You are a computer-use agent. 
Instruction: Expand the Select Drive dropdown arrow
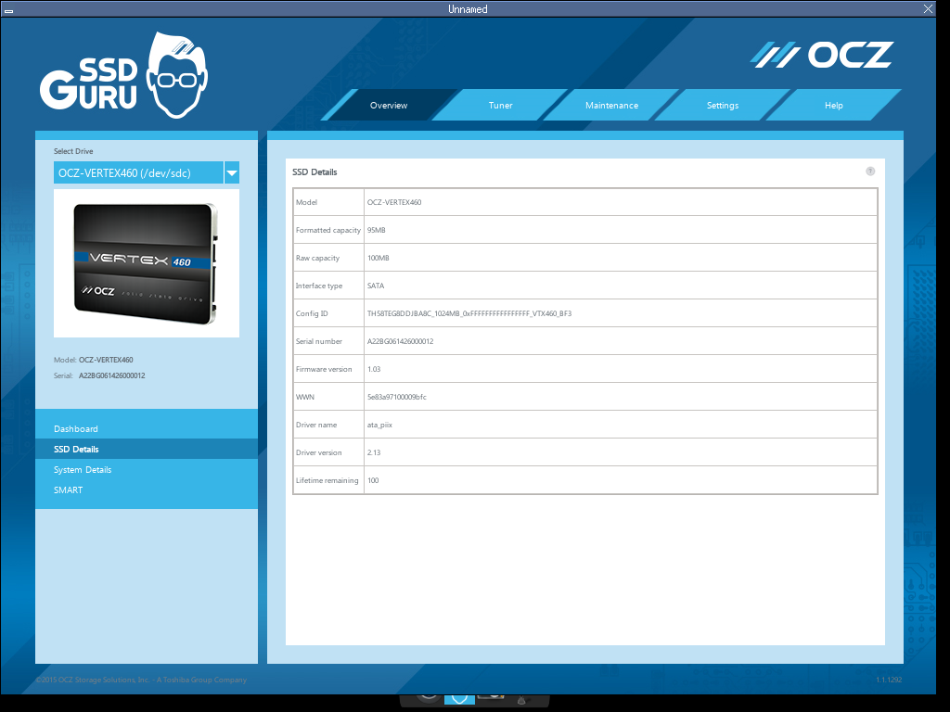232,172
